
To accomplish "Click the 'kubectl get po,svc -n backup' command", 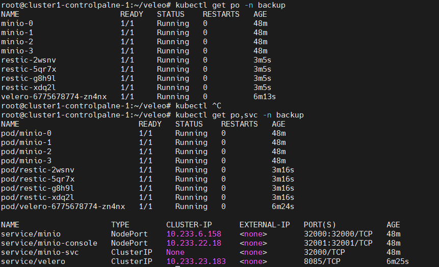I will 240,115.
